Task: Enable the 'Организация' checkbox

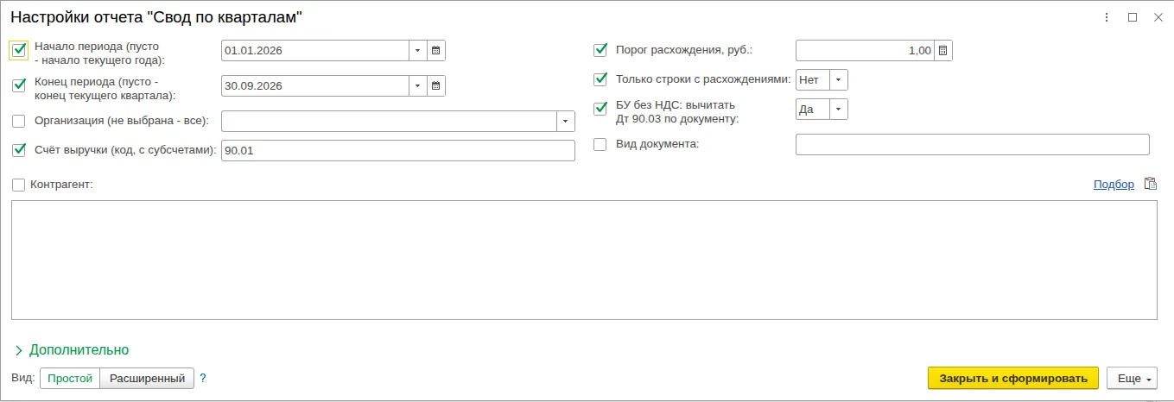Action: coord(19,121)
